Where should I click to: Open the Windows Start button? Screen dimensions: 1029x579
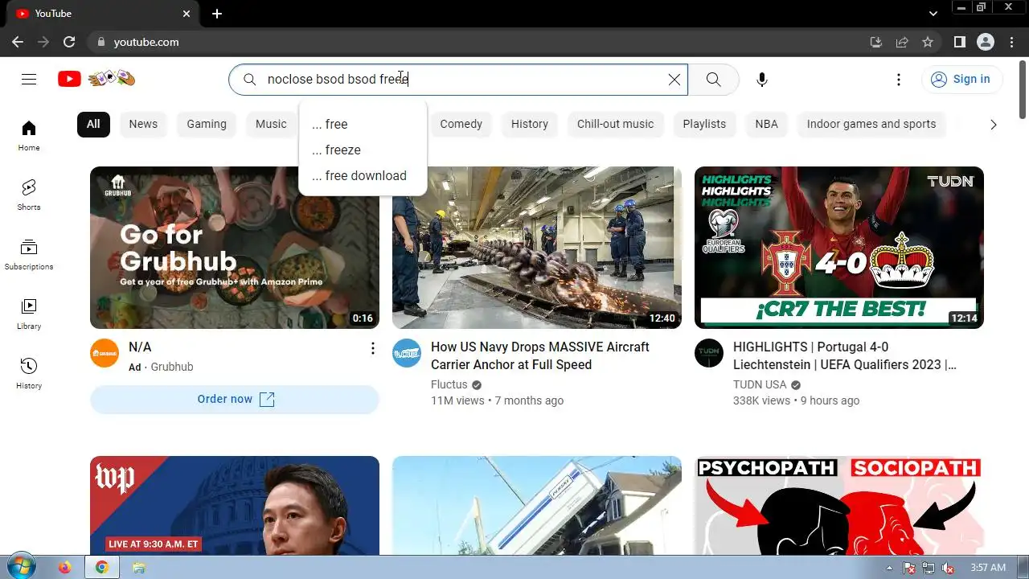coord(20,567)
